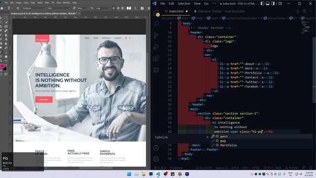Set right align text in options bar

(x=122, y=8)
